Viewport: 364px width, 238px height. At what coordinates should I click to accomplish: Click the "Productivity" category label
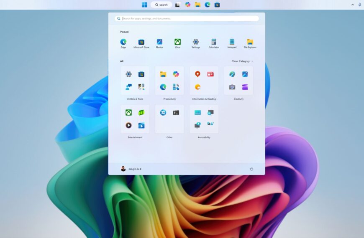tap(169, 99)
